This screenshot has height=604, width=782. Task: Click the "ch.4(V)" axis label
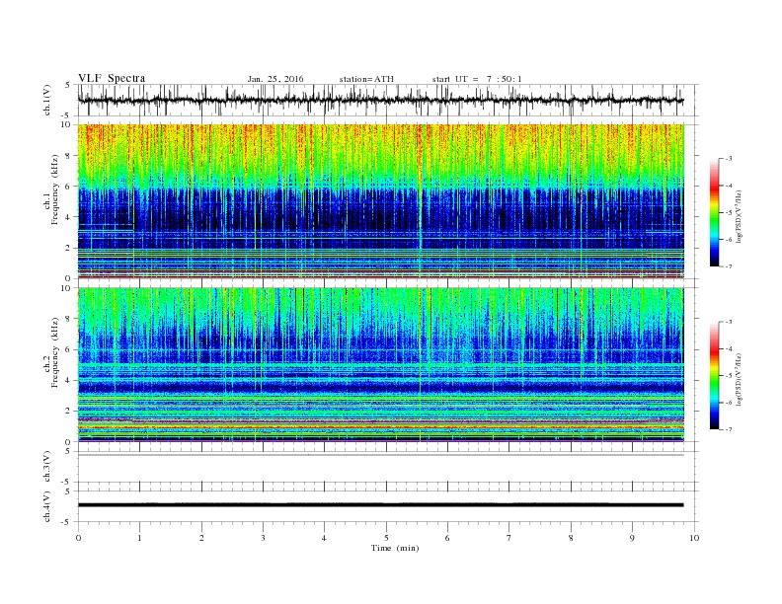click(47, 507)
